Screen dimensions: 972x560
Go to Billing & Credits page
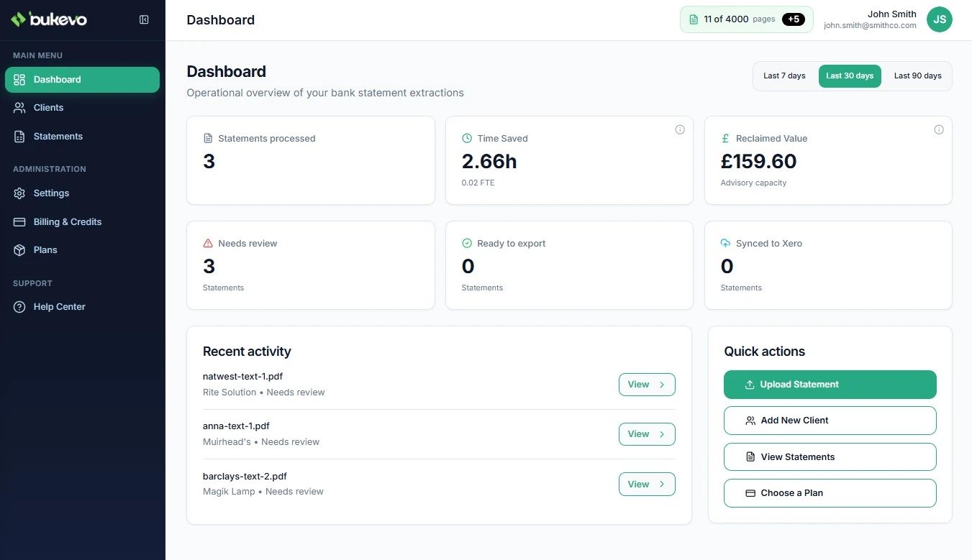point(67,222)
